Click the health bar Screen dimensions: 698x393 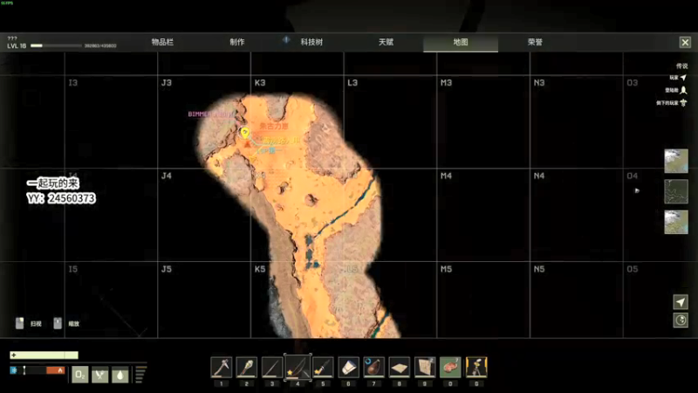click(x=44, y=355)
